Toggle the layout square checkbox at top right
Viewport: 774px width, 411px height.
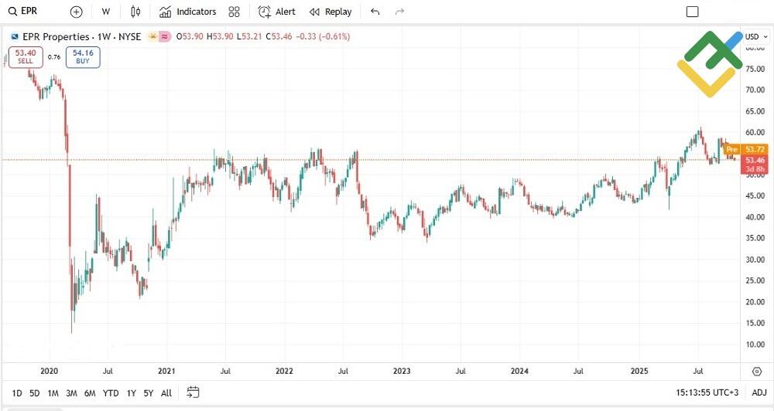click(x=693, y=12)
